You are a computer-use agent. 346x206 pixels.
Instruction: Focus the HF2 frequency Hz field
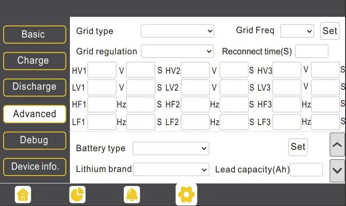(195, 104)
